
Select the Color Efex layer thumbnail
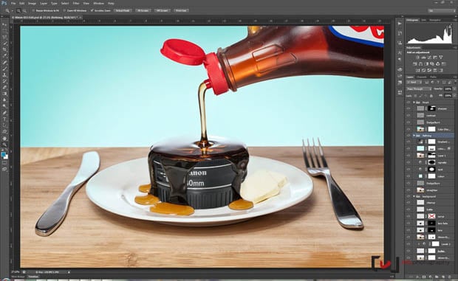[420, 129]
